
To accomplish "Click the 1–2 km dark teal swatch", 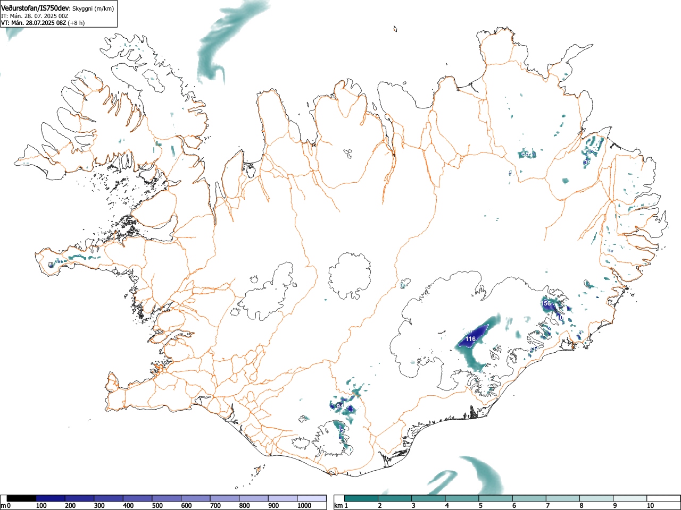I will tap(362, 498).
